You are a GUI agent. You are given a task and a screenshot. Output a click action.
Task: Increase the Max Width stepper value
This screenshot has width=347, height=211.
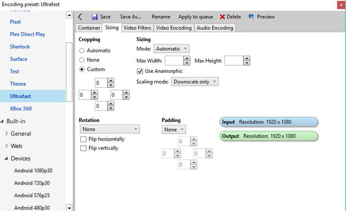click(x=187, y=58)
